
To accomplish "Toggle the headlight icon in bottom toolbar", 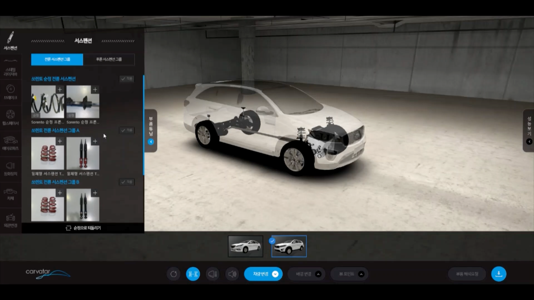I will click(213, 274).
